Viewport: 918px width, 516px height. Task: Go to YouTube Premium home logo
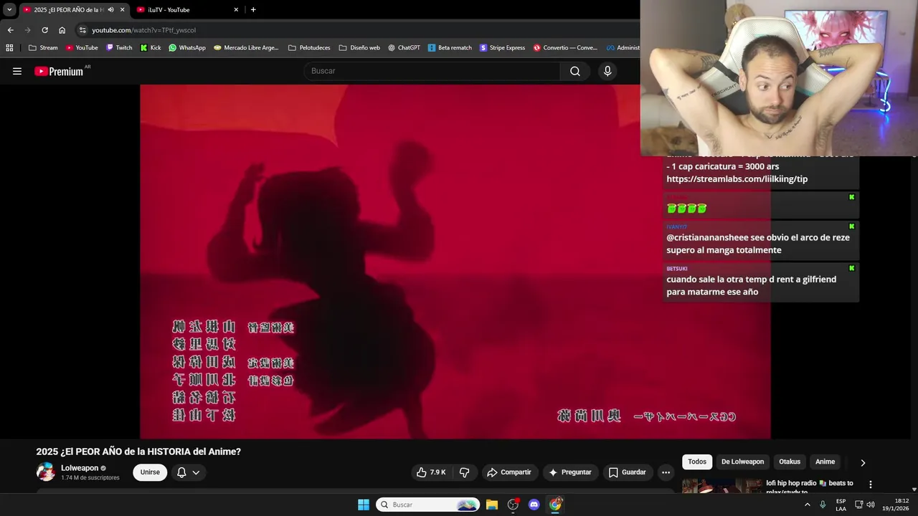click(60, 71)
